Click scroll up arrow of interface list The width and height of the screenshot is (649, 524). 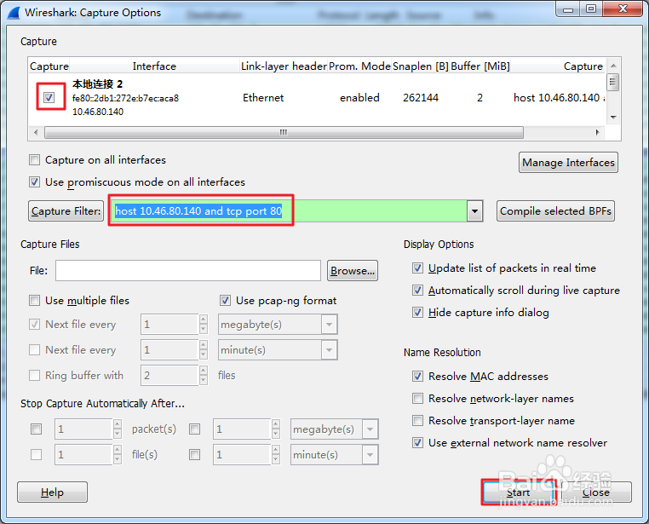coord(613,66)
